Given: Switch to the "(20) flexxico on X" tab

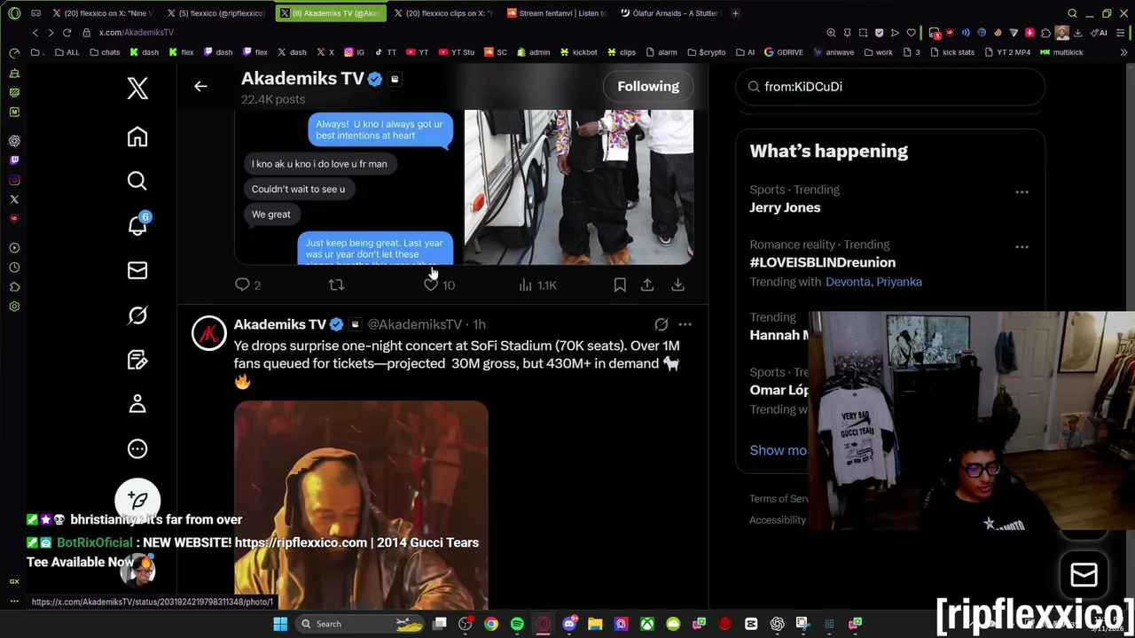Looking at the screenshot, I should click(102, 13).
